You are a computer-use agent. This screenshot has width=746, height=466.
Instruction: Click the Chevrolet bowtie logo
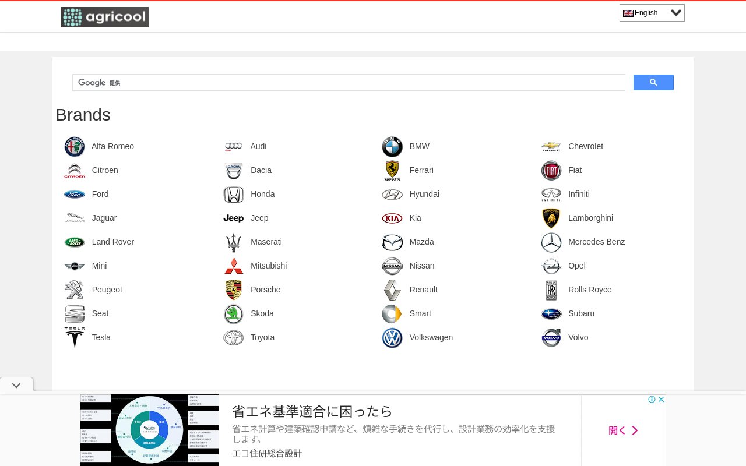551,147
